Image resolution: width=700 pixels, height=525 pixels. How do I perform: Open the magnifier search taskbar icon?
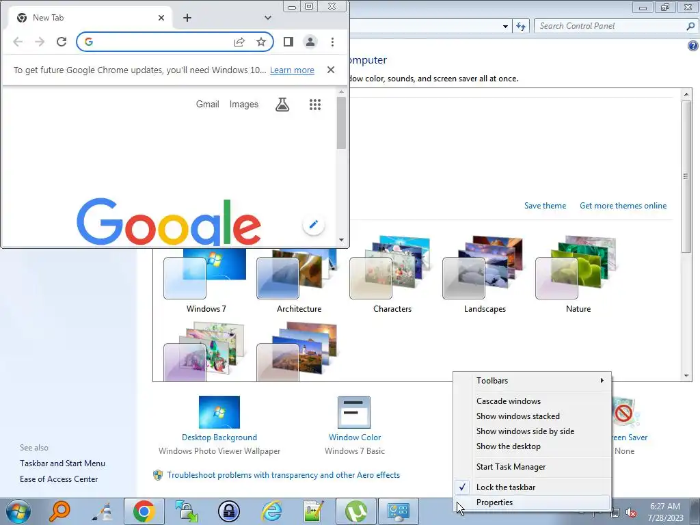[59, 511]
